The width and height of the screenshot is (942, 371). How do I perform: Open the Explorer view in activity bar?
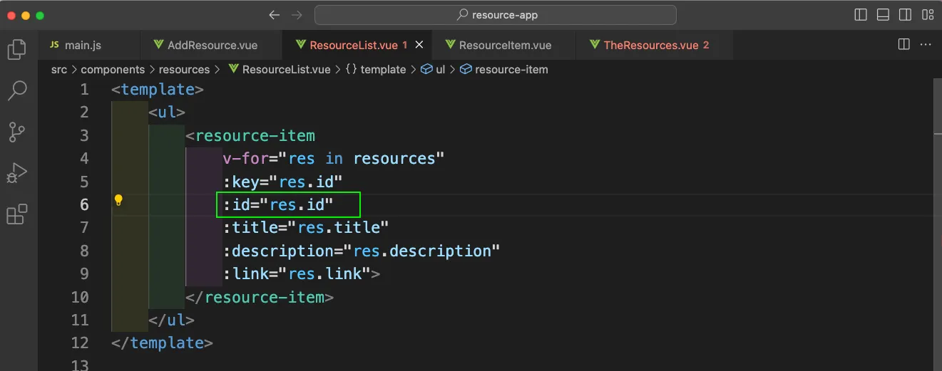(x=16, y=49)
